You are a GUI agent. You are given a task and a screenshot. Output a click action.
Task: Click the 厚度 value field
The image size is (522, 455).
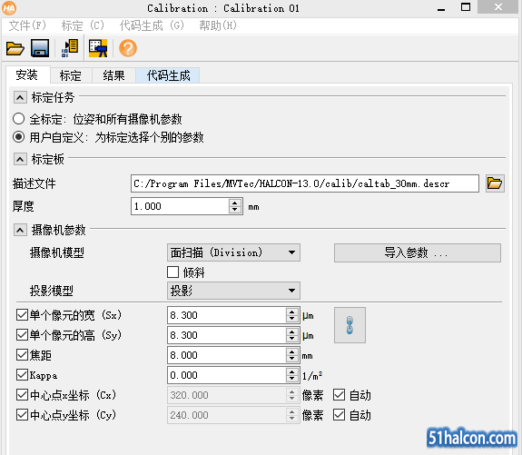click(180, 206)
